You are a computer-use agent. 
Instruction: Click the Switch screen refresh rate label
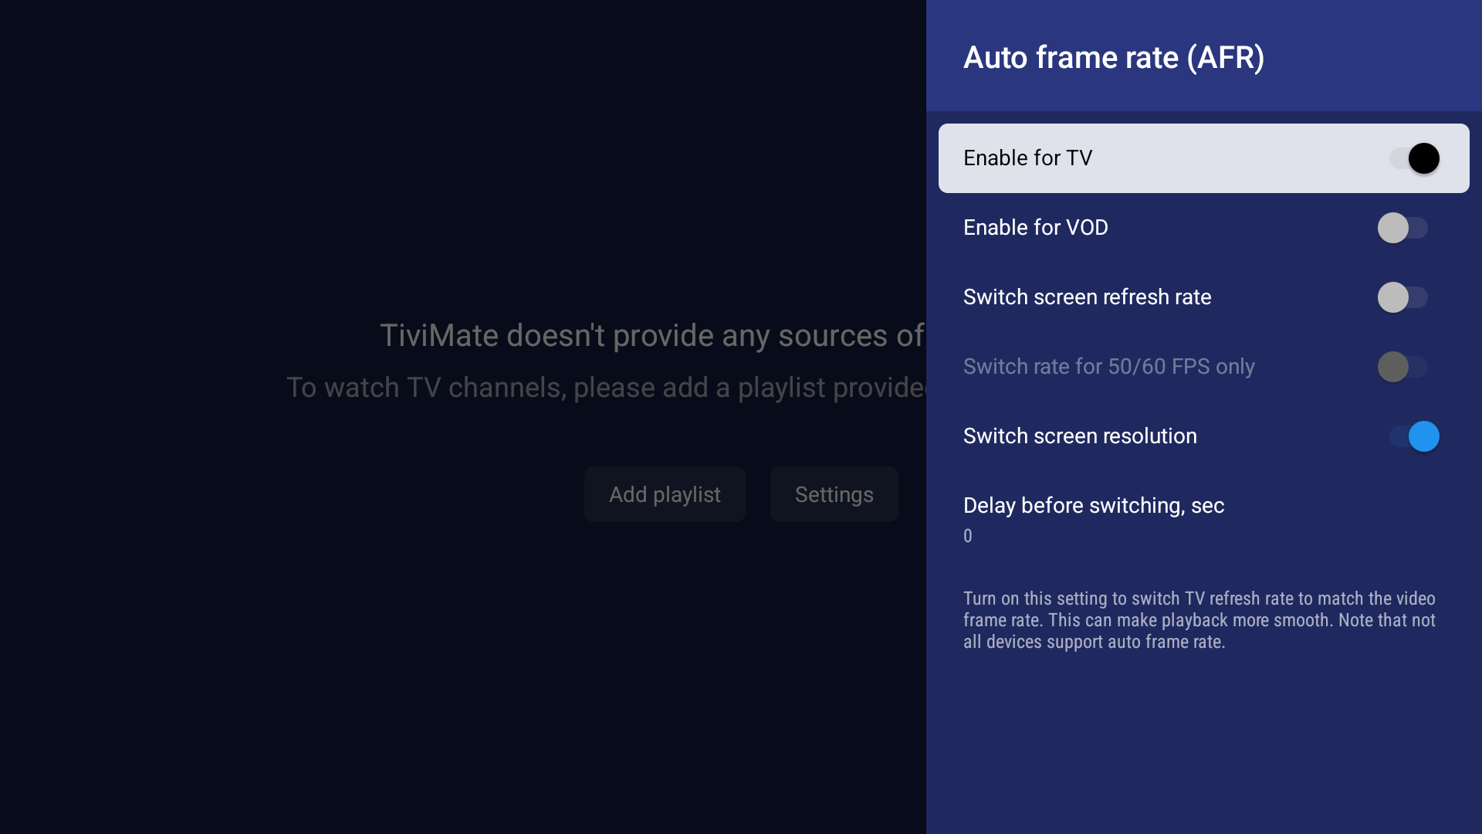[1088, 297]
